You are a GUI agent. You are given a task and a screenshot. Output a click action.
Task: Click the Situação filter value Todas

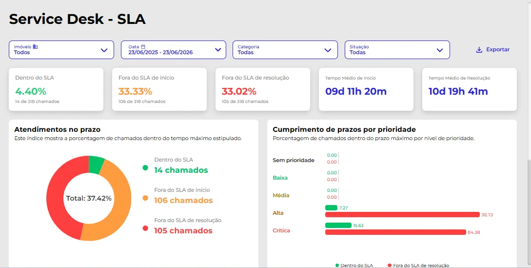click(x=357, y=53)
